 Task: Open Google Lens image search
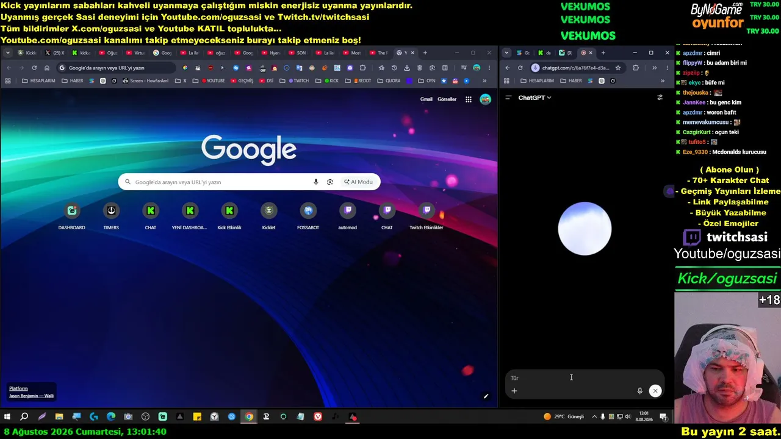pyautogui.click(x=330, y=182)
